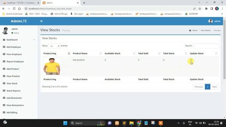Image resolution: width=226 pixels, height=127 pixels.
Task: Click the Previous pagination button
Action: 198,87
